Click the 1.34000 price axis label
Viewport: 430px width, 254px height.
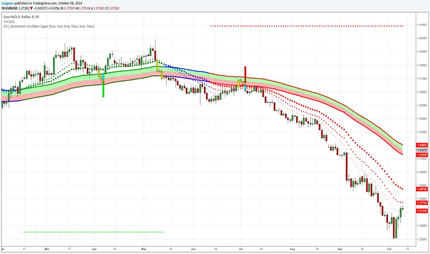422,119
